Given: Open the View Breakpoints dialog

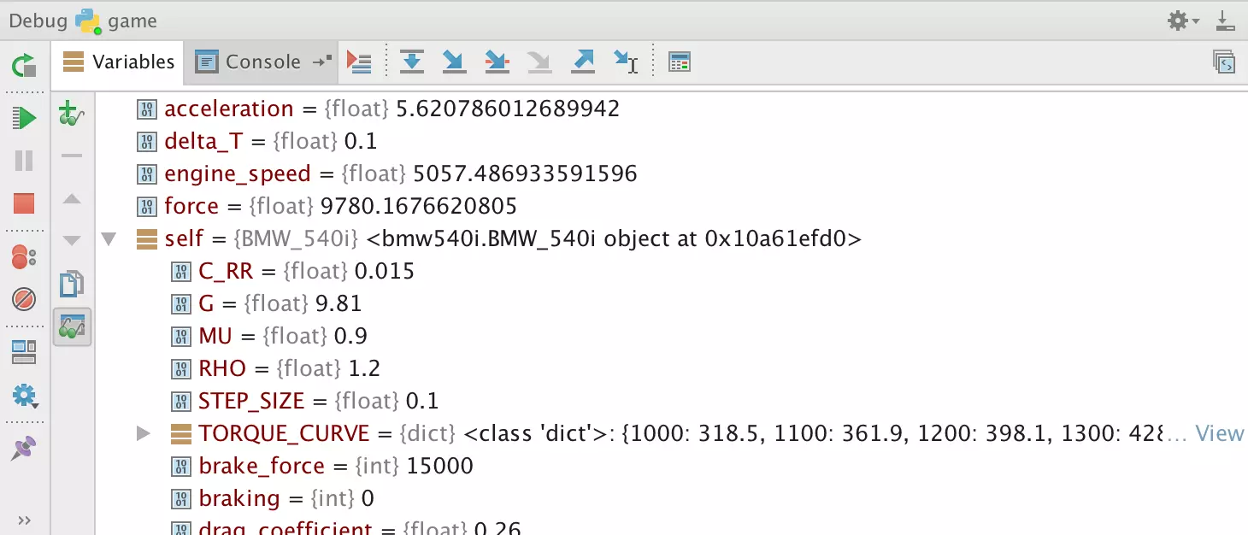Looking at the screenshot, I should [x=24, y=256].
